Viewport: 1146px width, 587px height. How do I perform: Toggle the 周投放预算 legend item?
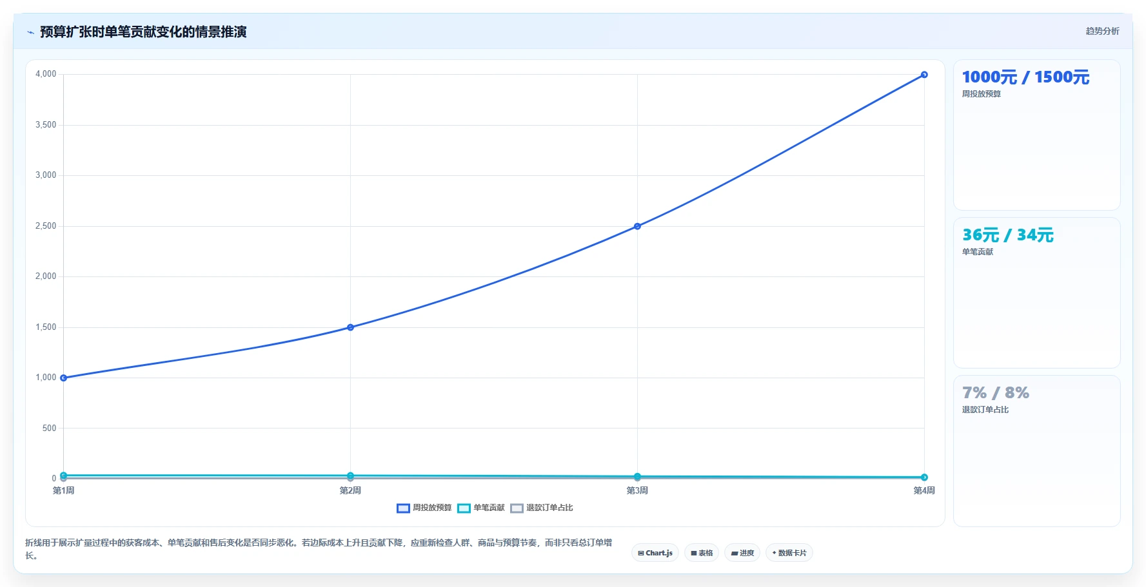pyautogui.click(x=424, y=508)
